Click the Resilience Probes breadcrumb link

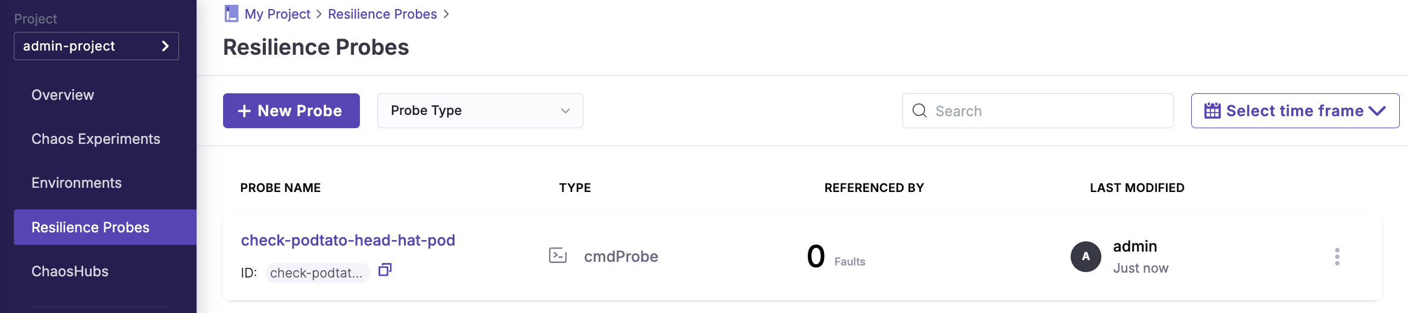click(382, 14)
